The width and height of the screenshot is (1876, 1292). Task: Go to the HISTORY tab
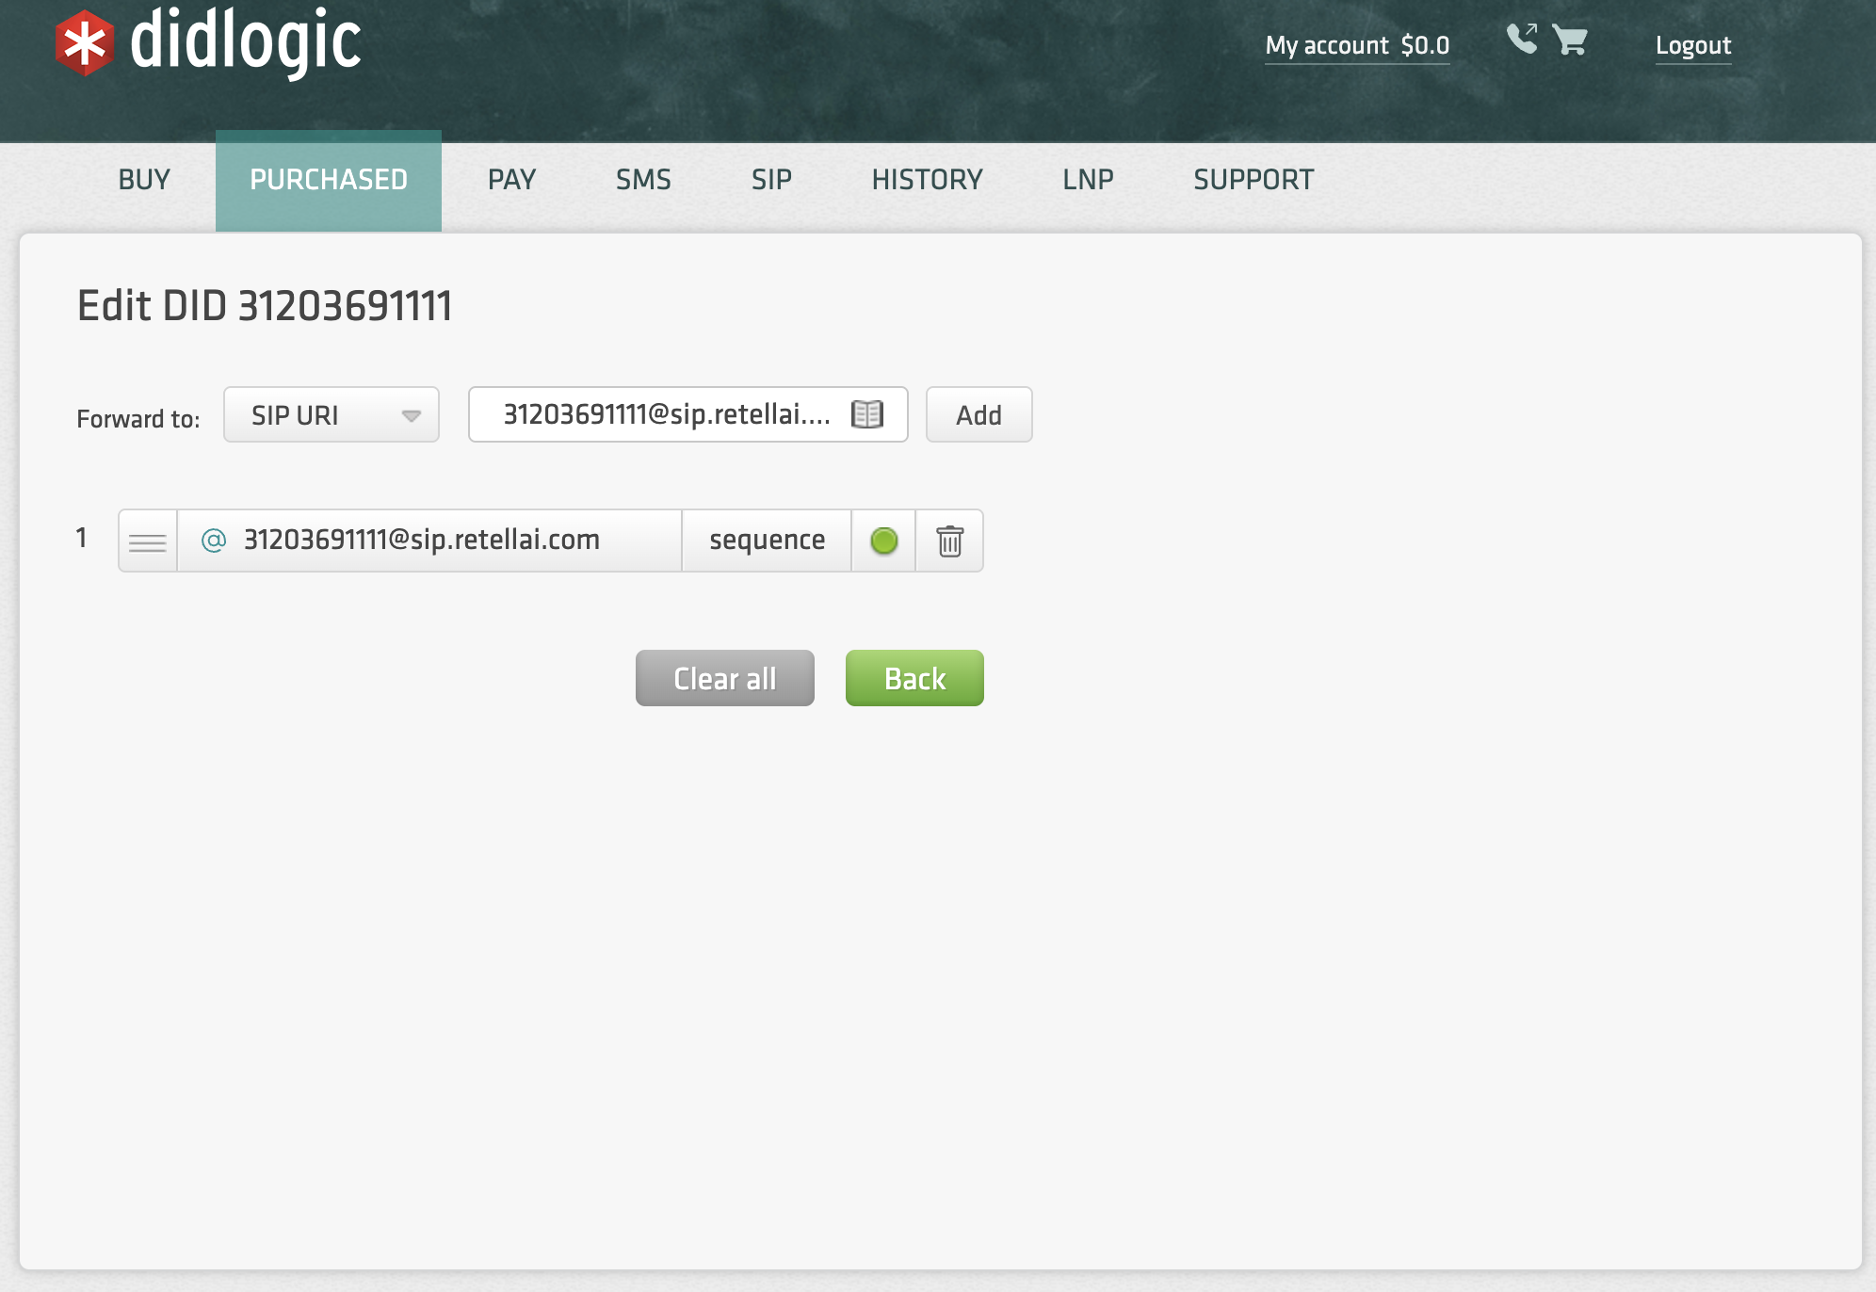point(927,180)
